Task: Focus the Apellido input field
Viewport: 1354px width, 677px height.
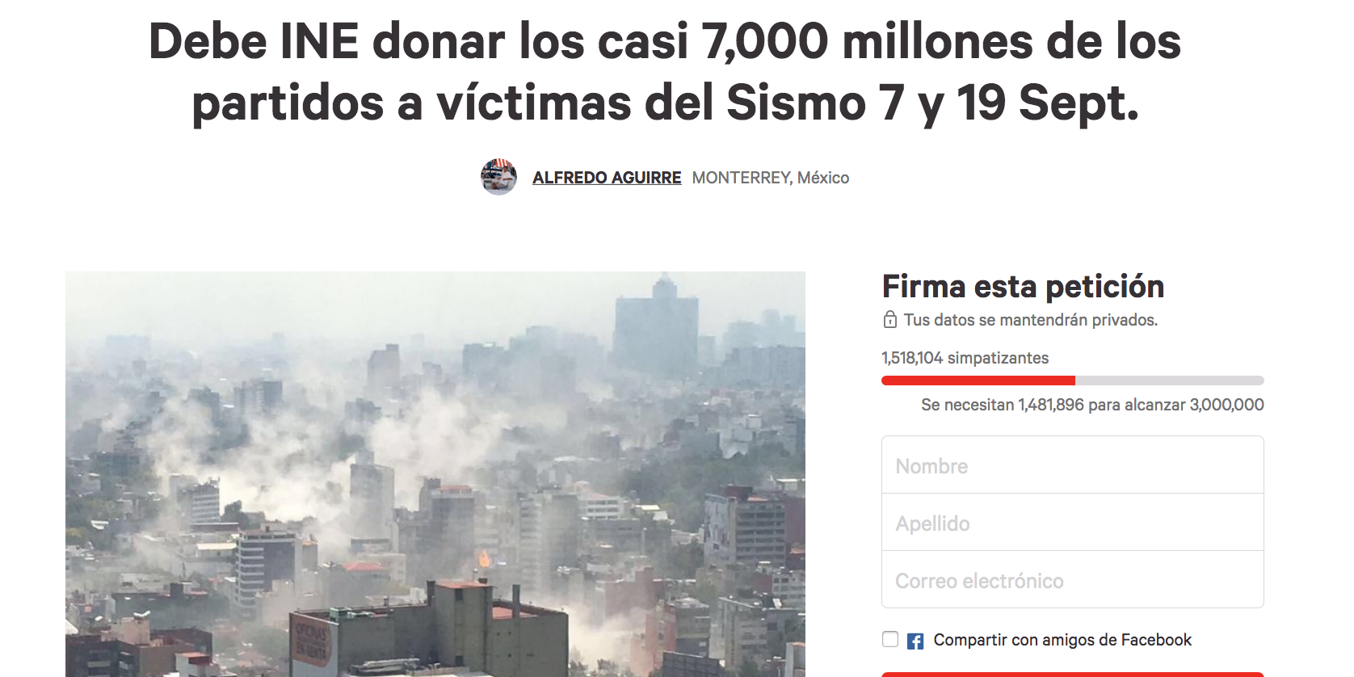Action: [1073, 523]
